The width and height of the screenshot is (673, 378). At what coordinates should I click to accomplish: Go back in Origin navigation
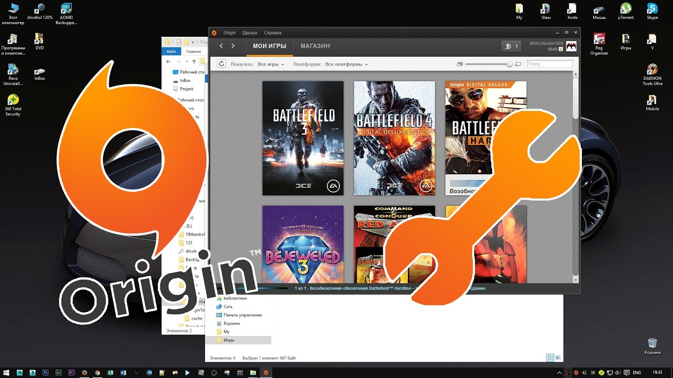tap(221, 46)
